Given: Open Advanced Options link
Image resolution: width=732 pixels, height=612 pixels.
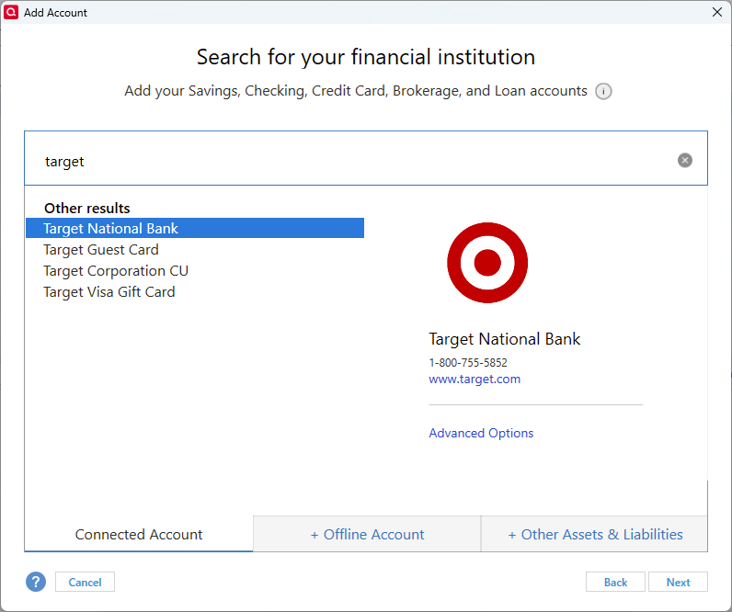Looking at the screenshot, I should 481,433.
